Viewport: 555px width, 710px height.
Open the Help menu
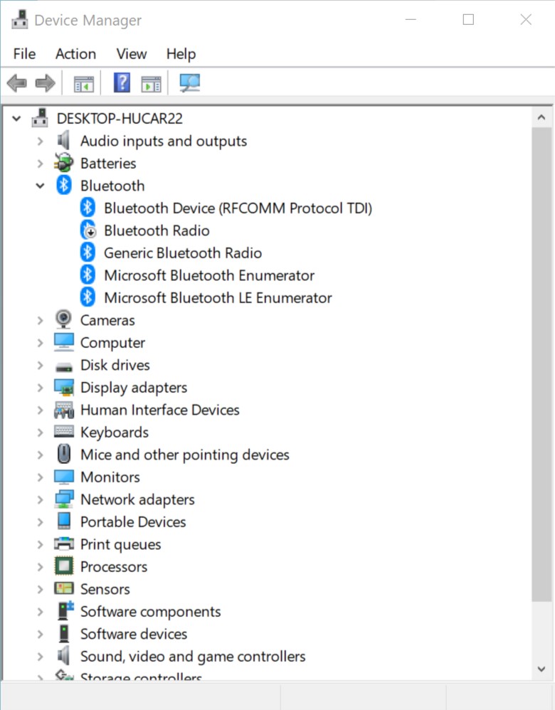(181, 54)
